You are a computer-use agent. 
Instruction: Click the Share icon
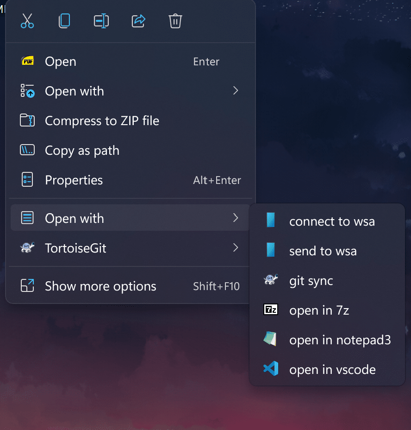pyautogui.click(x=138, y=21)
